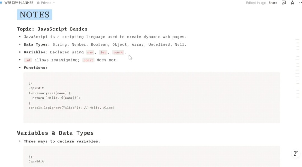This screenshot has width=302, height=167.
Task: Click the page icon beside WEB DEV PLANNER
Action: tap(1, 3)
